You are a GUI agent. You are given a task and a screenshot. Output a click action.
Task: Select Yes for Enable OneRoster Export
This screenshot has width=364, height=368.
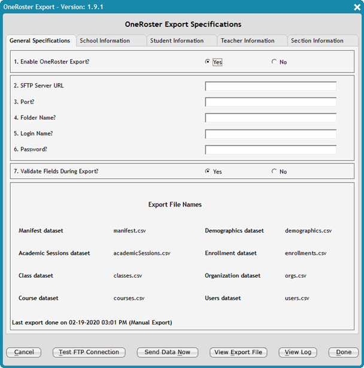pyautogui.click(x=208, y=62)
